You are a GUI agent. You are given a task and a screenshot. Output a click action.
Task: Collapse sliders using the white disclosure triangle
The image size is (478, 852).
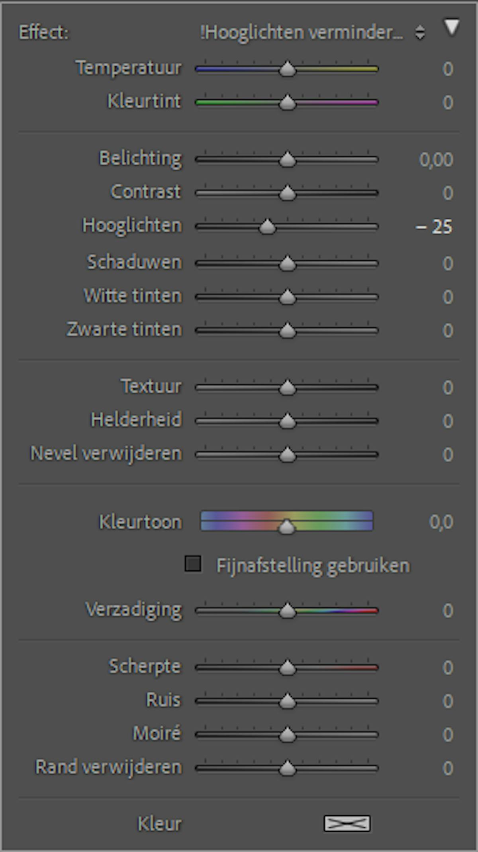tap(452, 28)
